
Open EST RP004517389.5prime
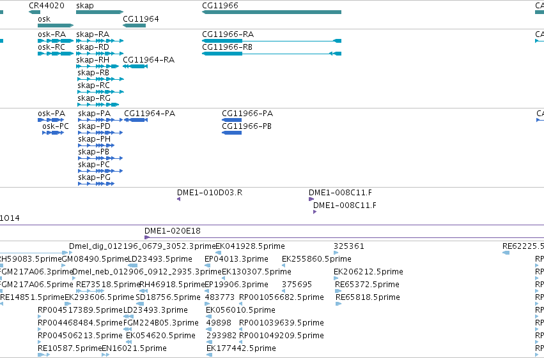pyautogui.click(x=80, y=310)
